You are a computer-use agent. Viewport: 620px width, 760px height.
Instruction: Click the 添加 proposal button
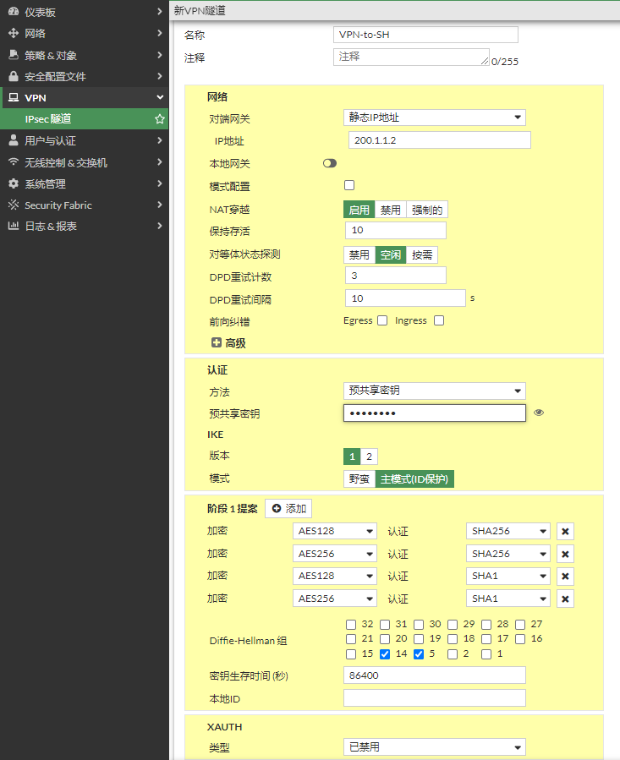288,508
